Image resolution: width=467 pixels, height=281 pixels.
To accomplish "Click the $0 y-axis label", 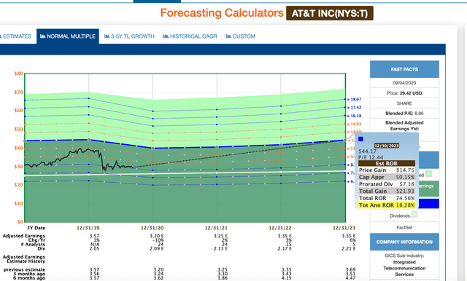I will pyautogui.click(x=20, y=222).
